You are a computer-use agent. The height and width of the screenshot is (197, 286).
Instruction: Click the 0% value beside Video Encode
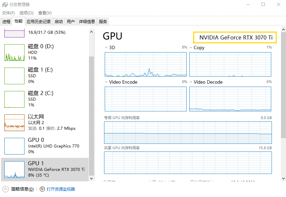(185, 82)
